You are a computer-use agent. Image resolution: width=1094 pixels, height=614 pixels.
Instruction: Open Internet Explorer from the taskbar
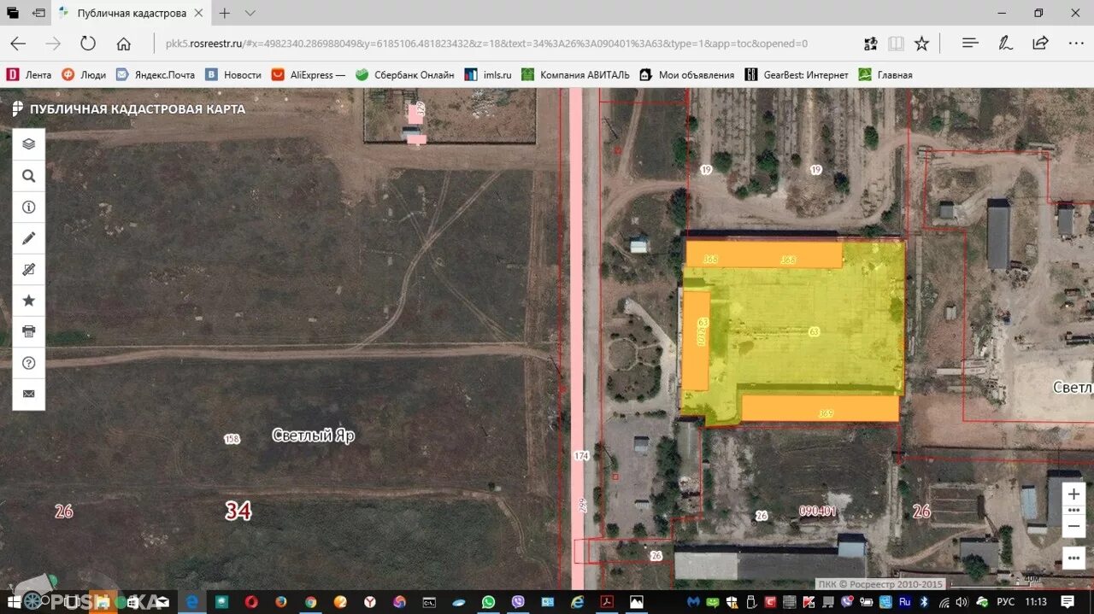point(577,601)
